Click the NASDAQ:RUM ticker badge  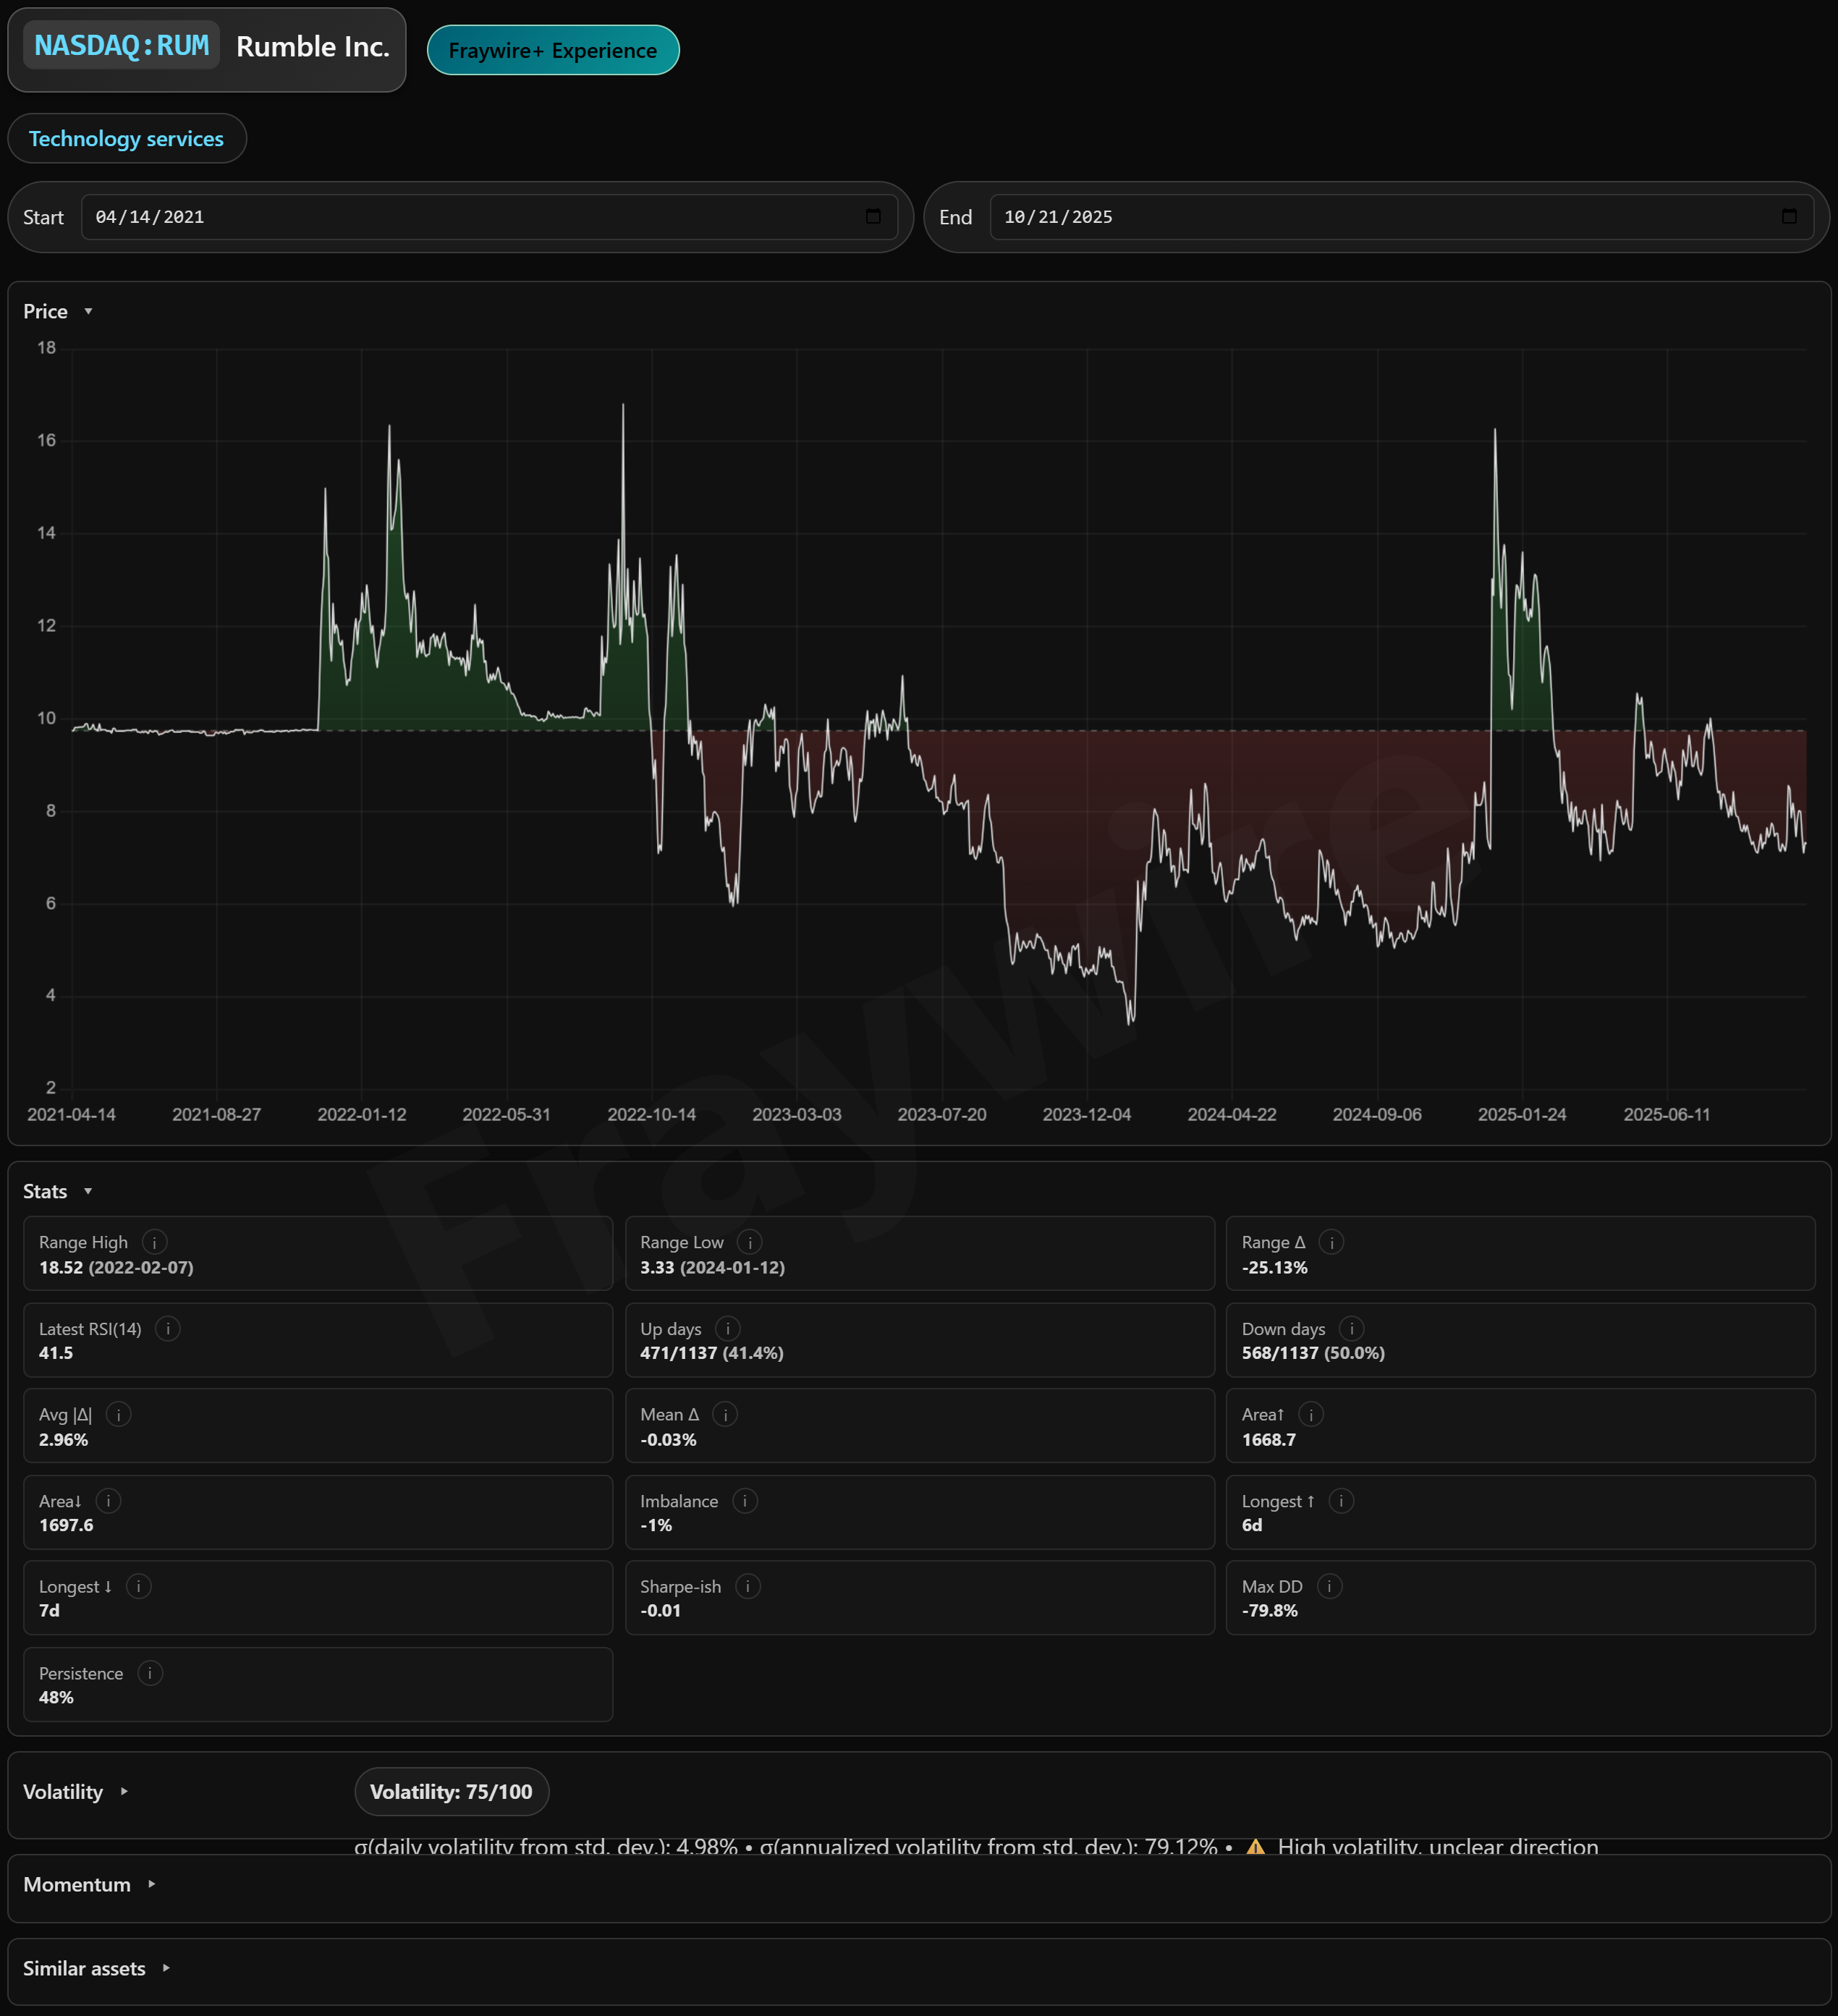coord(121,46)
